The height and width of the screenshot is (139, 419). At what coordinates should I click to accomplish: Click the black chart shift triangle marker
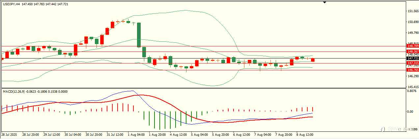click(x=325, y=2)
